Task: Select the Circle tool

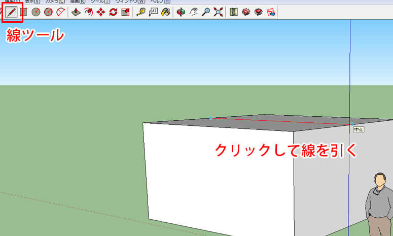Action: tap(36, 12)
